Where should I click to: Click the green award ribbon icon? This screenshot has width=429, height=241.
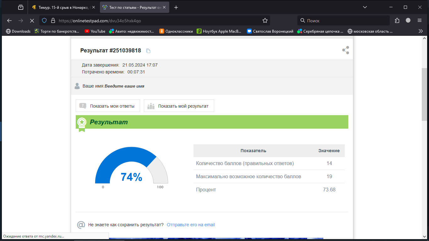click(x=82, y=124)
